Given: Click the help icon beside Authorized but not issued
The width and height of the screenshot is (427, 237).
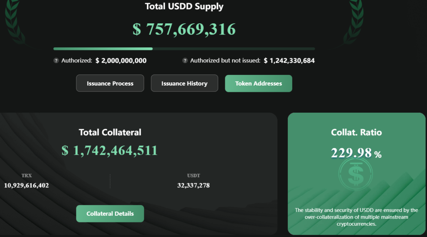Looking at the screenshot, I should pos(185,61).
